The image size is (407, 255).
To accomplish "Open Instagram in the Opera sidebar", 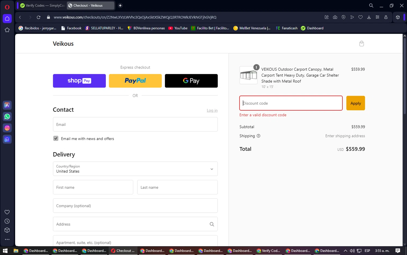I will point(7,128).
